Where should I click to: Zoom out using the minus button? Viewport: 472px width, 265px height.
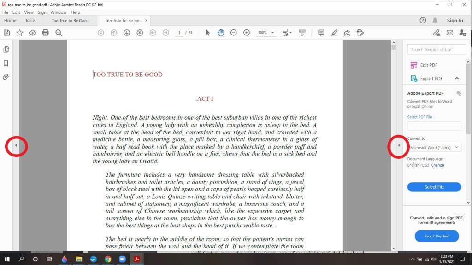[234, 33]
